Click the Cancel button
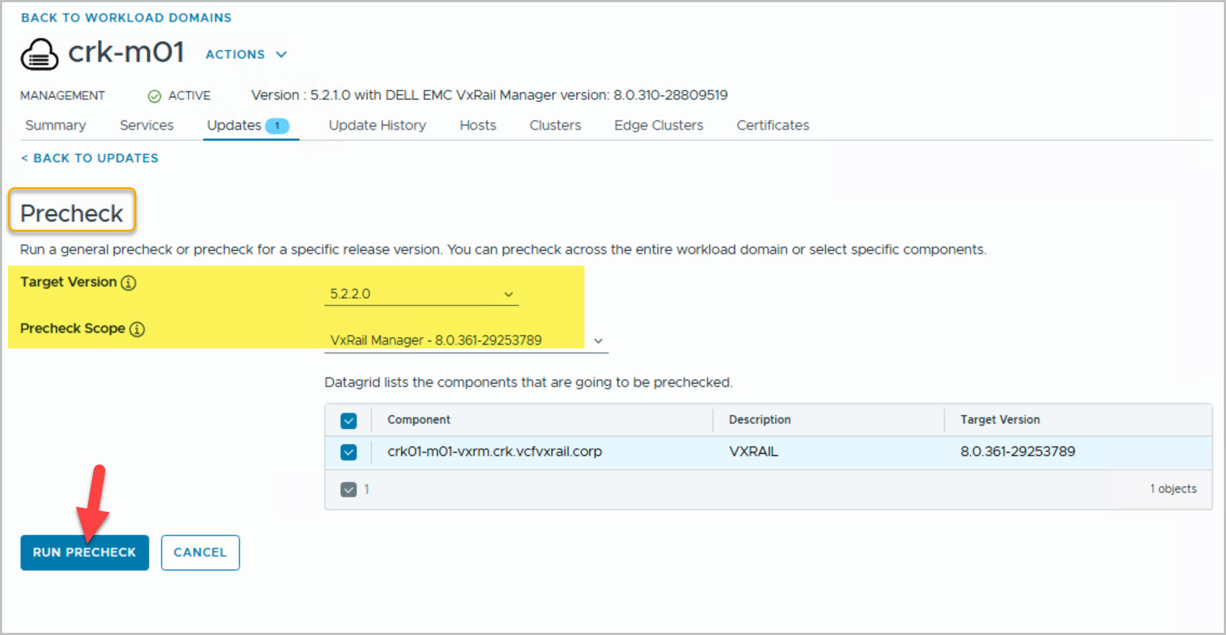The width and height of the screenshot is (1226, 635). coord(200,552)
